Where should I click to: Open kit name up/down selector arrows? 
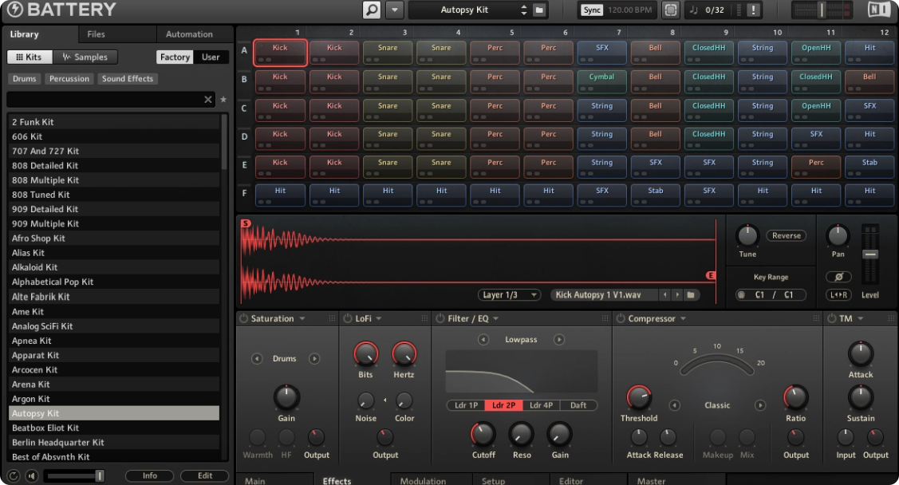(x=523, y=10)
